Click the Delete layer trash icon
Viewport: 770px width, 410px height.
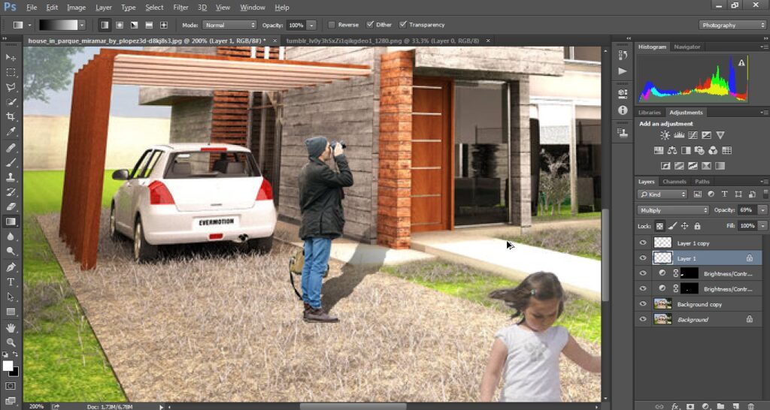coord(750,405)
